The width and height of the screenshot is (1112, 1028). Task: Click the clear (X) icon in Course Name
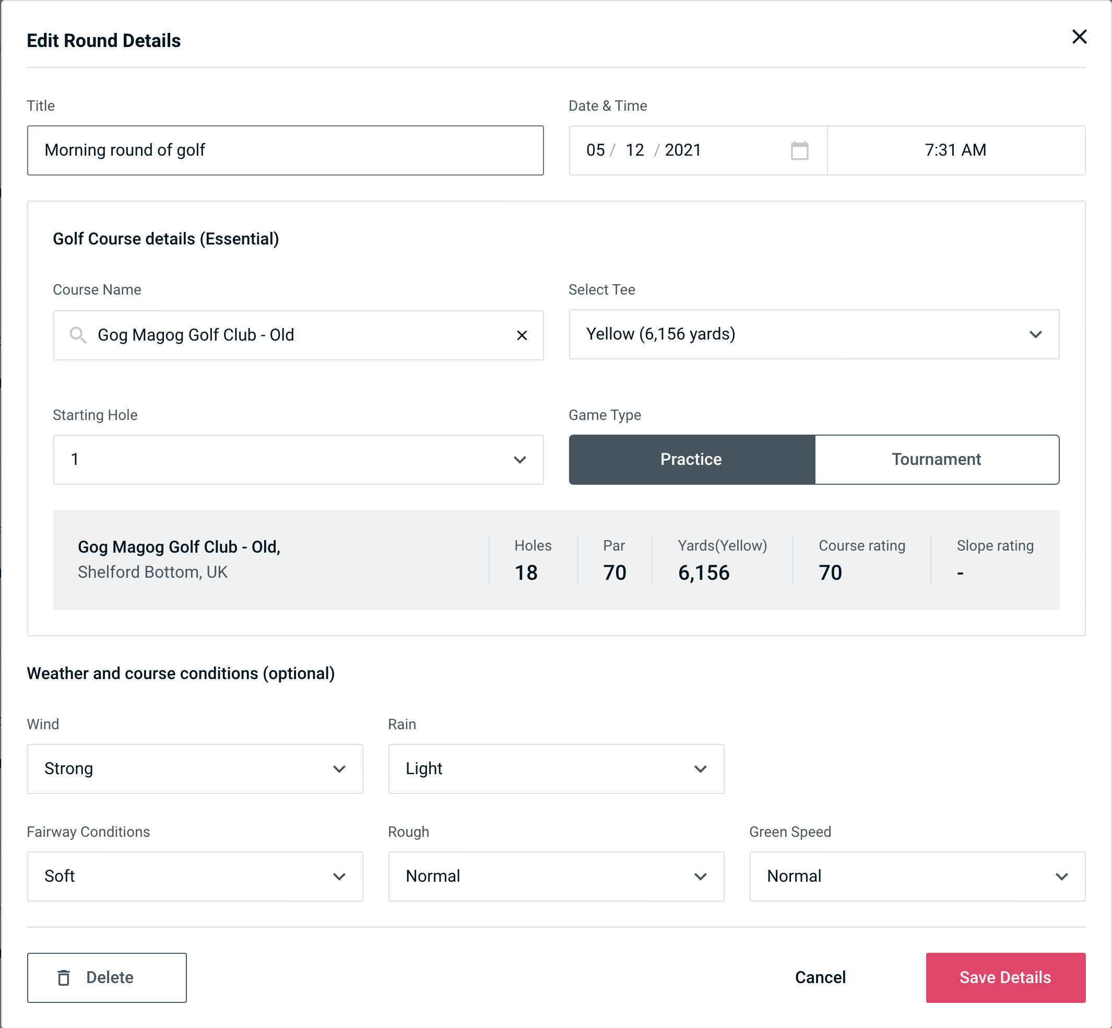[x=523, y=334]
